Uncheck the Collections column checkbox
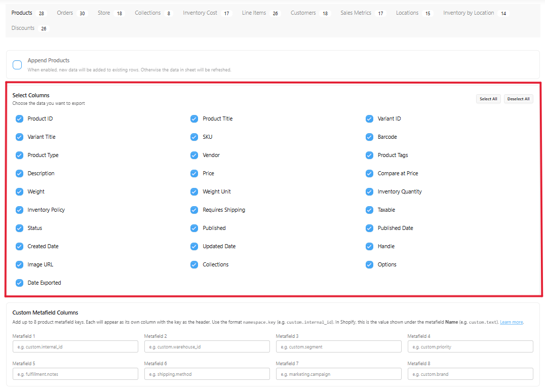 194,264
